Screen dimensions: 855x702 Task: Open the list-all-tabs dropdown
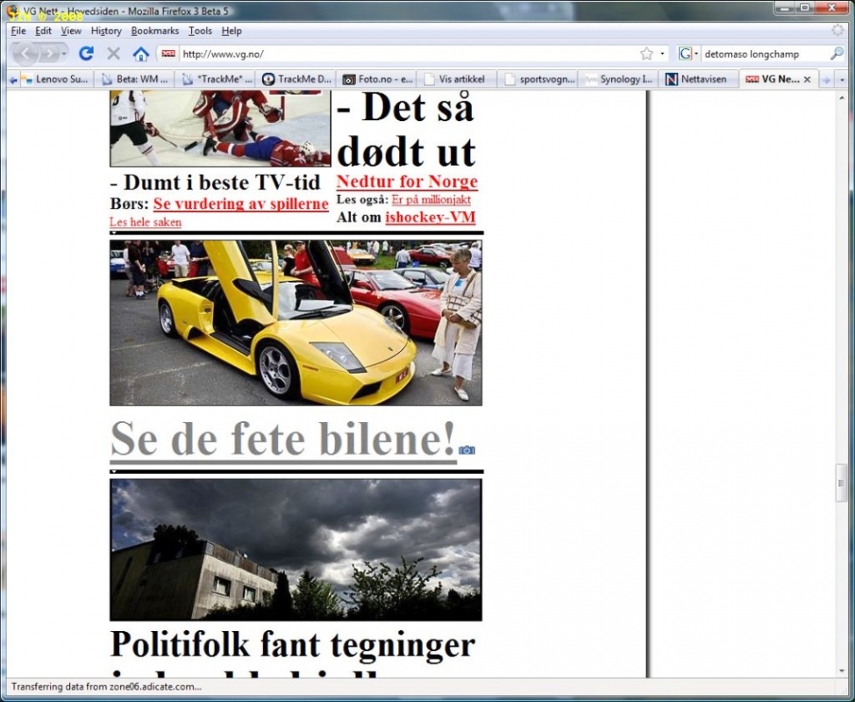coord(843,79)
